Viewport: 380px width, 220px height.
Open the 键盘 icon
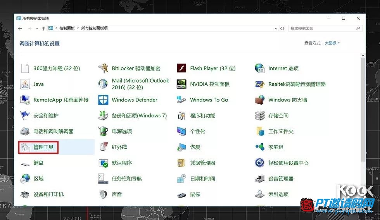25,164
